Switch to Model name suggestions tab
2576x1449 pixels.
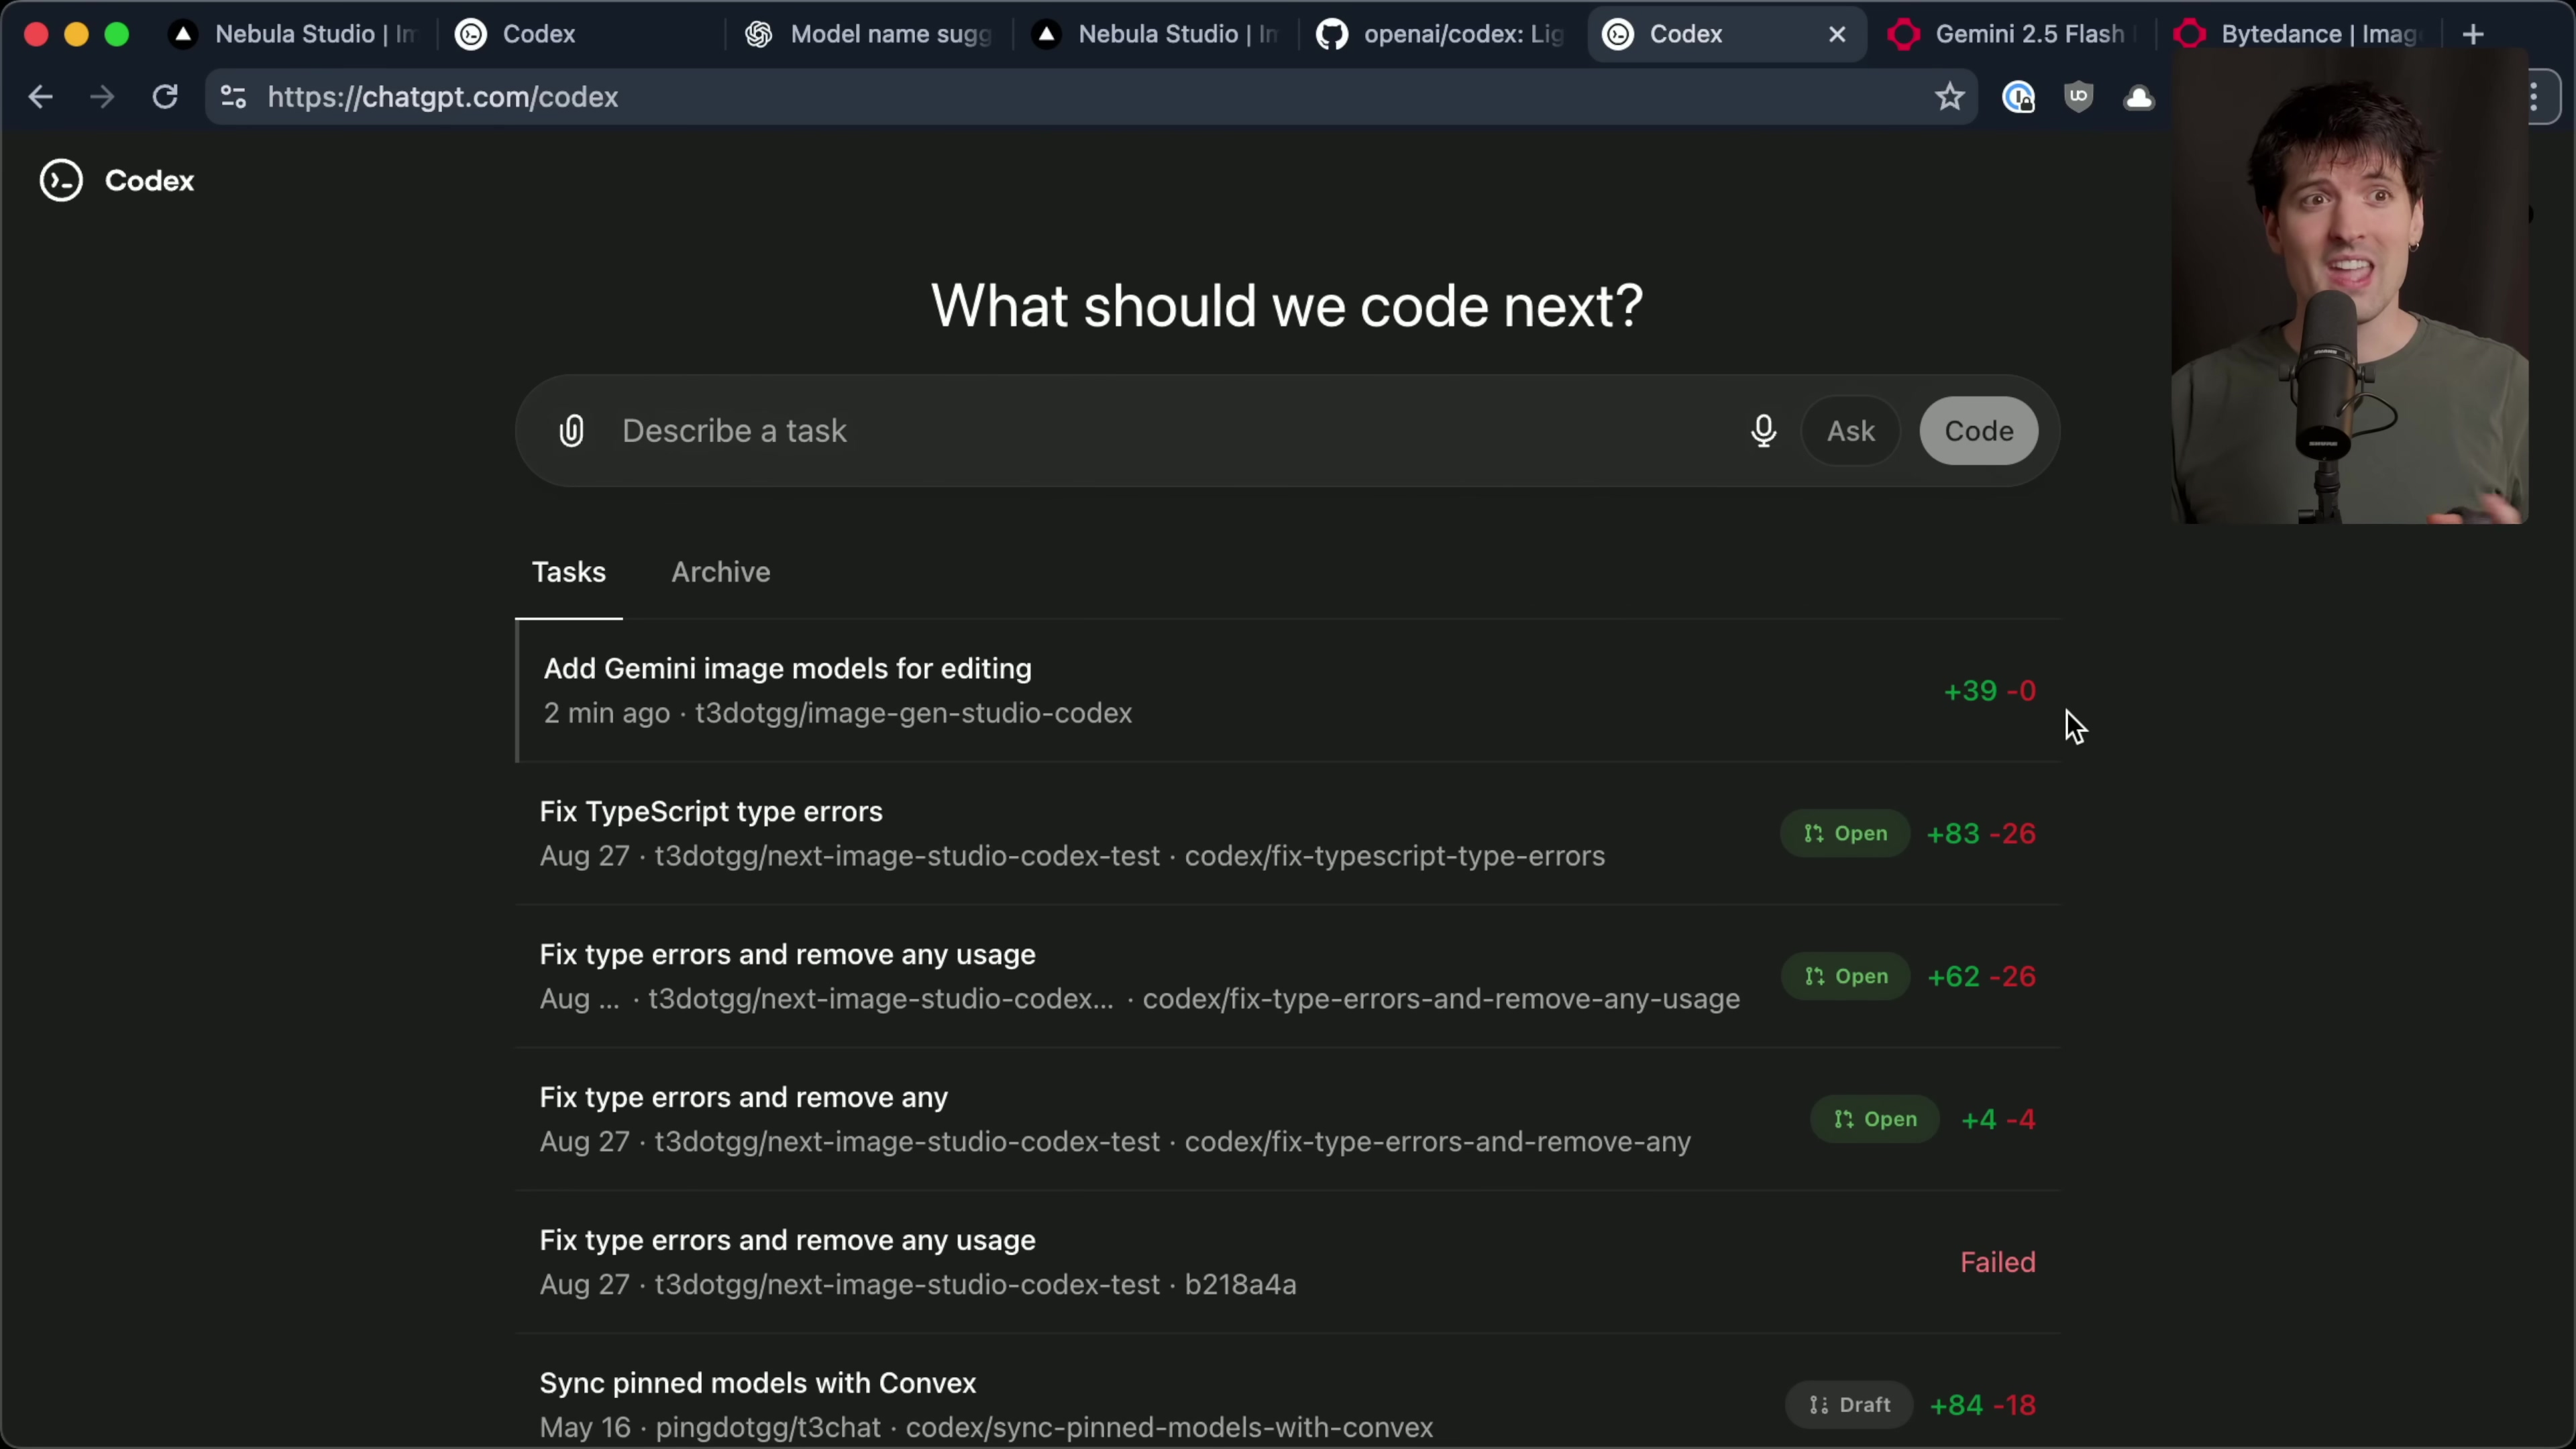pyautogui.click(x=868, y=34)
